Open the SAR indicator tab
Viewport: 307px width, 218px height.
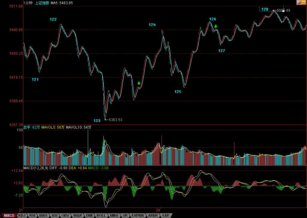166,215
